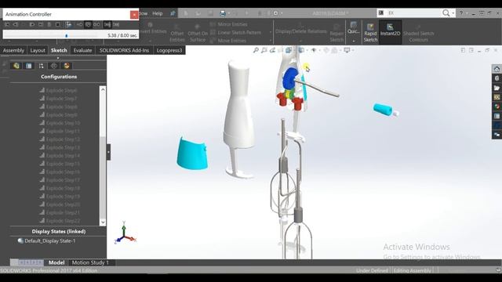Jump to animation start in Animation Controller
This screenshot has height=282, width=502.
tap(7, 24)
